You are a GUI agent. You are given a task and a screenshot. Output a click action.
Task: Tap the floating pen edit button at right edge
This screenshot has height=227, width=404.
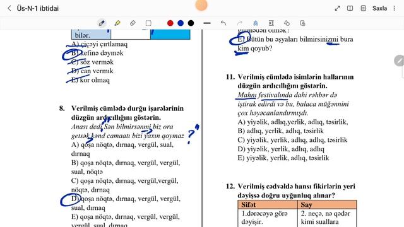click(399, 61)
